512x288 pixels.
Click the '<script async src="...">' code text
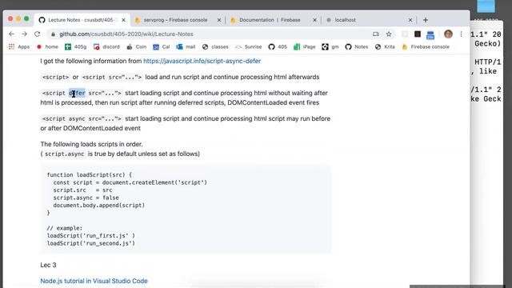tap(82, 119)
